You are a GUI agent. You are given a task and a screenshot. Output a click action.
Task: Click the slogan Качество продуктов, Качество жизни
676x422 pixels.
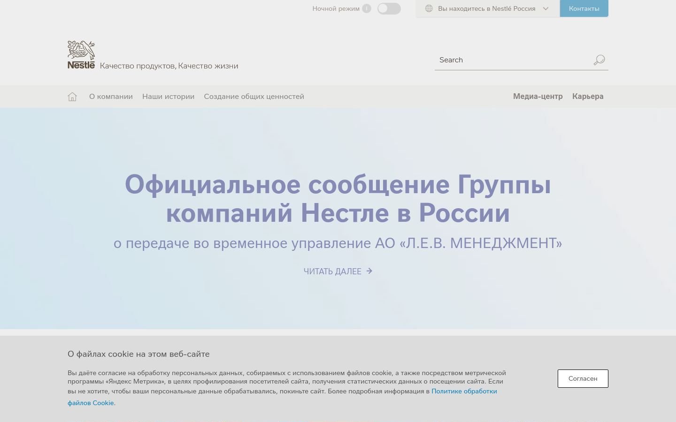click(169, 66)
